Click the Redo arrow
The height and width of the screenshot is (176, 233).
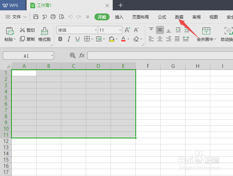click(x=79, y=17)
